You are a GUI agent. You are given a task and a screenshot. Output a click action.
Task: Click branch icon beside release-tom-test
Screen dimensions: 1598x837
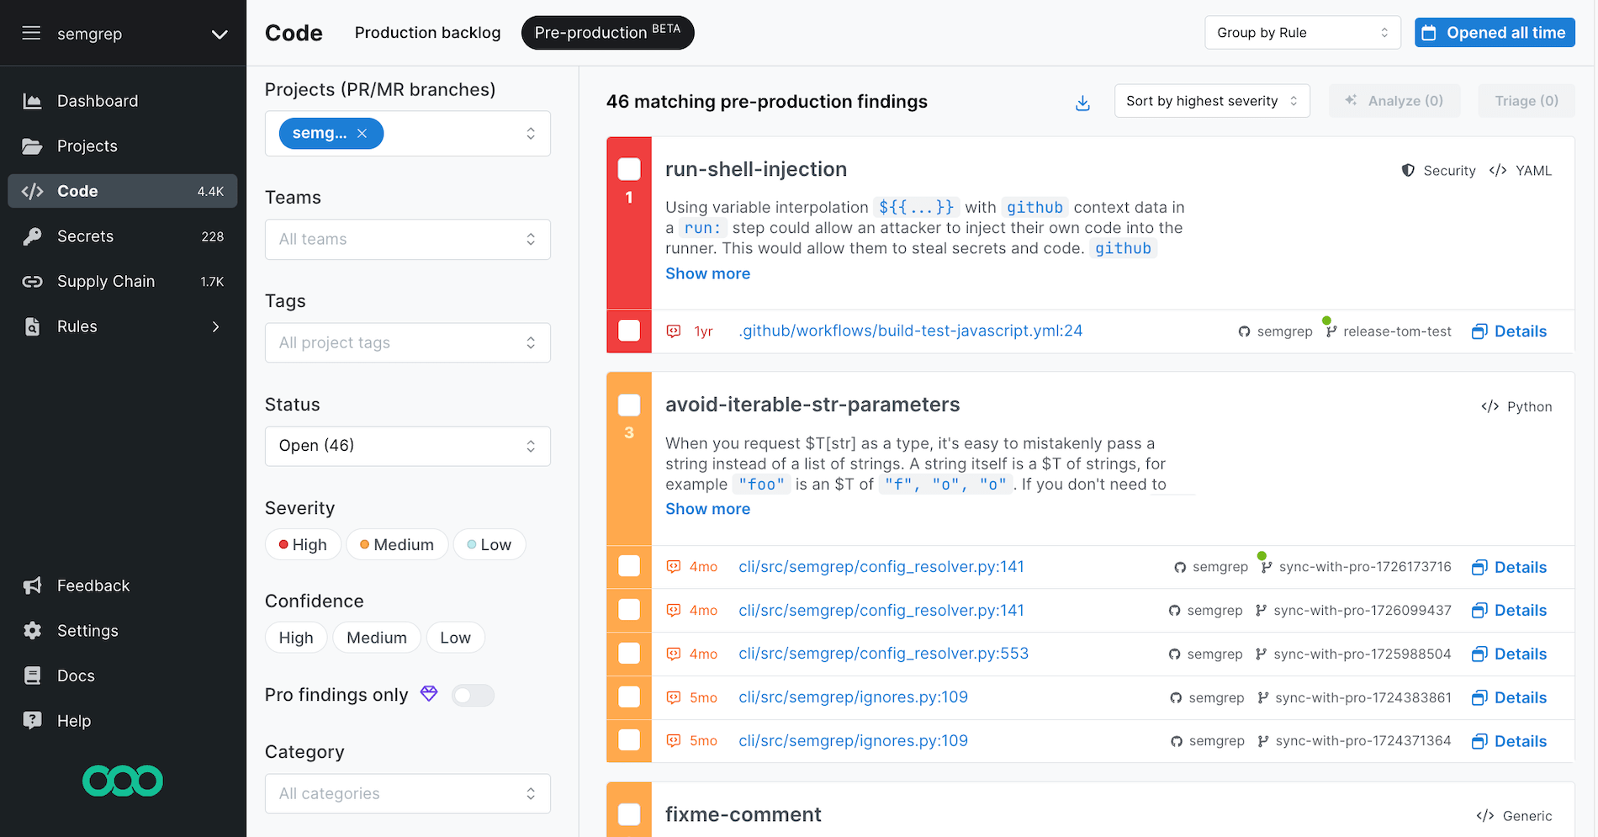(1331, 331)
